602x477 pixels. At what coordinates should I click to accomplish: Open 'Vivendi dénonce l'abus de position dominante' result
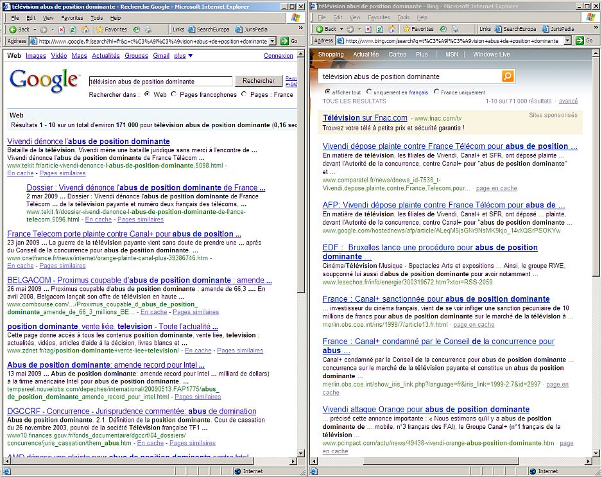89,141
